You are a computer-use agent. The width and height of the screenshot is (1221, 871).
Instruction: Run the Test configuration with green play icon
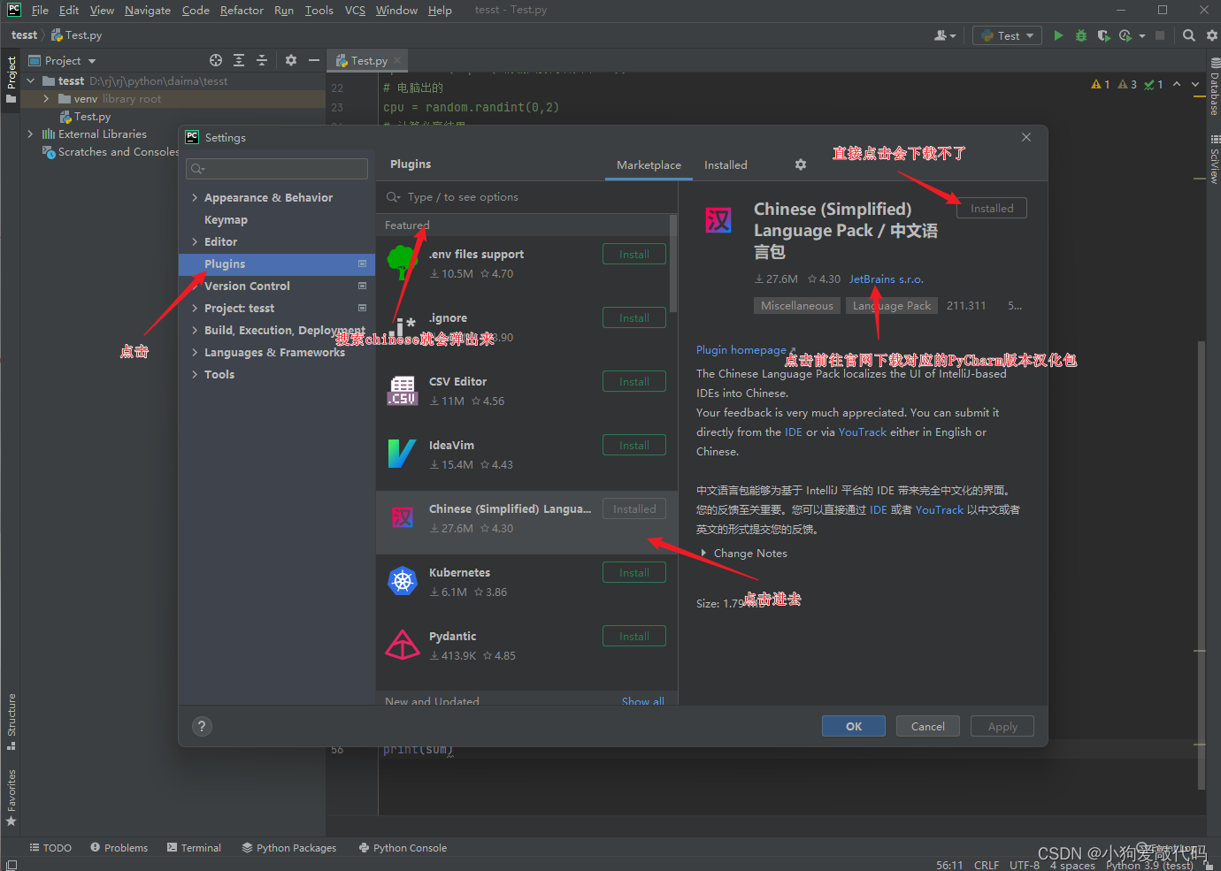1058,34
